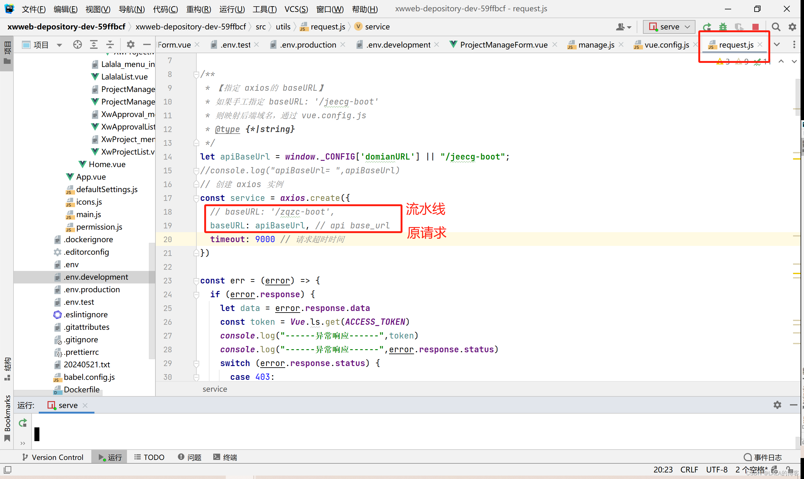This screenshot has width=804, height=479.
Task: Click CRLF line separator indicator
Action: tap(689, 470)
